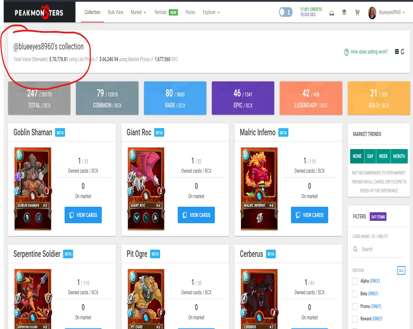The width and height of the screenshot is (413, 329).
Task: Filter to Reward (ONLY) link
Action: (x=378, y=319)
